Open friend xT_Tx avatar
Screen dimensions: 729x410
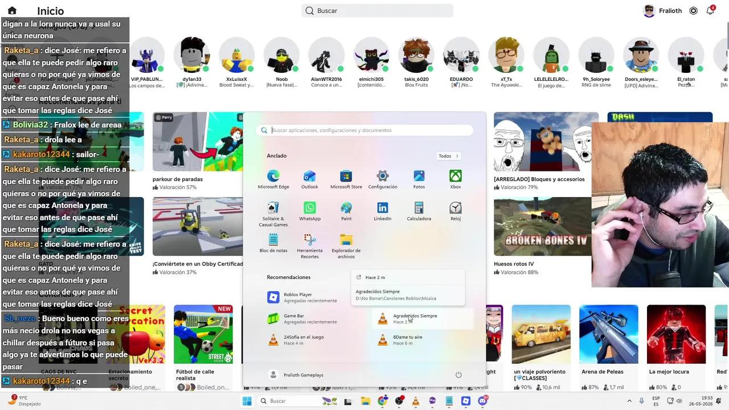[x=506, y=56]
